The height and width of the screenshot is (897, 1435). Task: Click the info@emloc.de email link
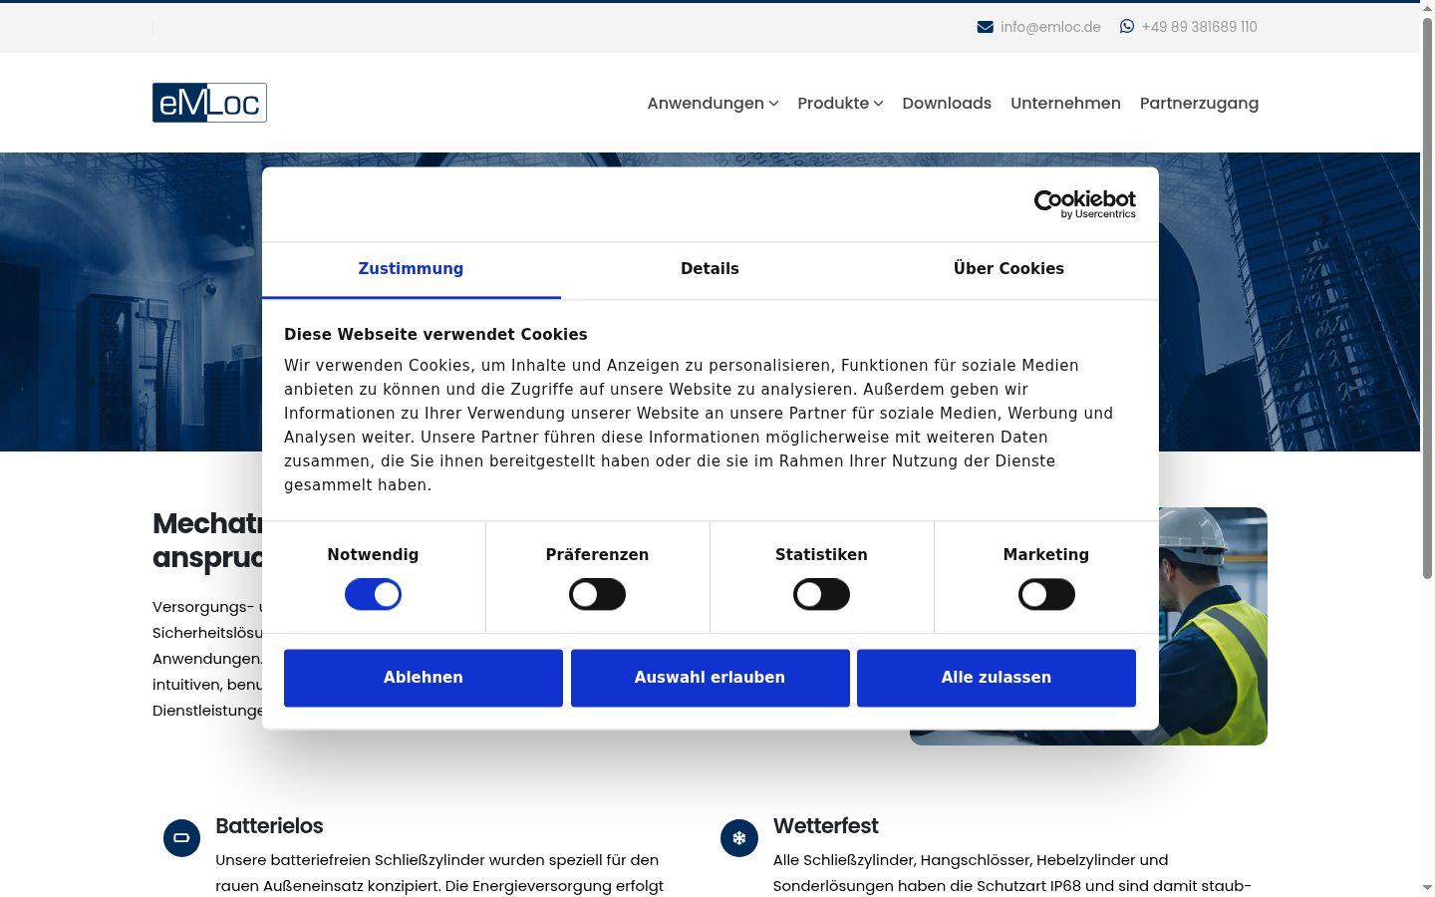pyautogui.click(x=1050, y=27)
